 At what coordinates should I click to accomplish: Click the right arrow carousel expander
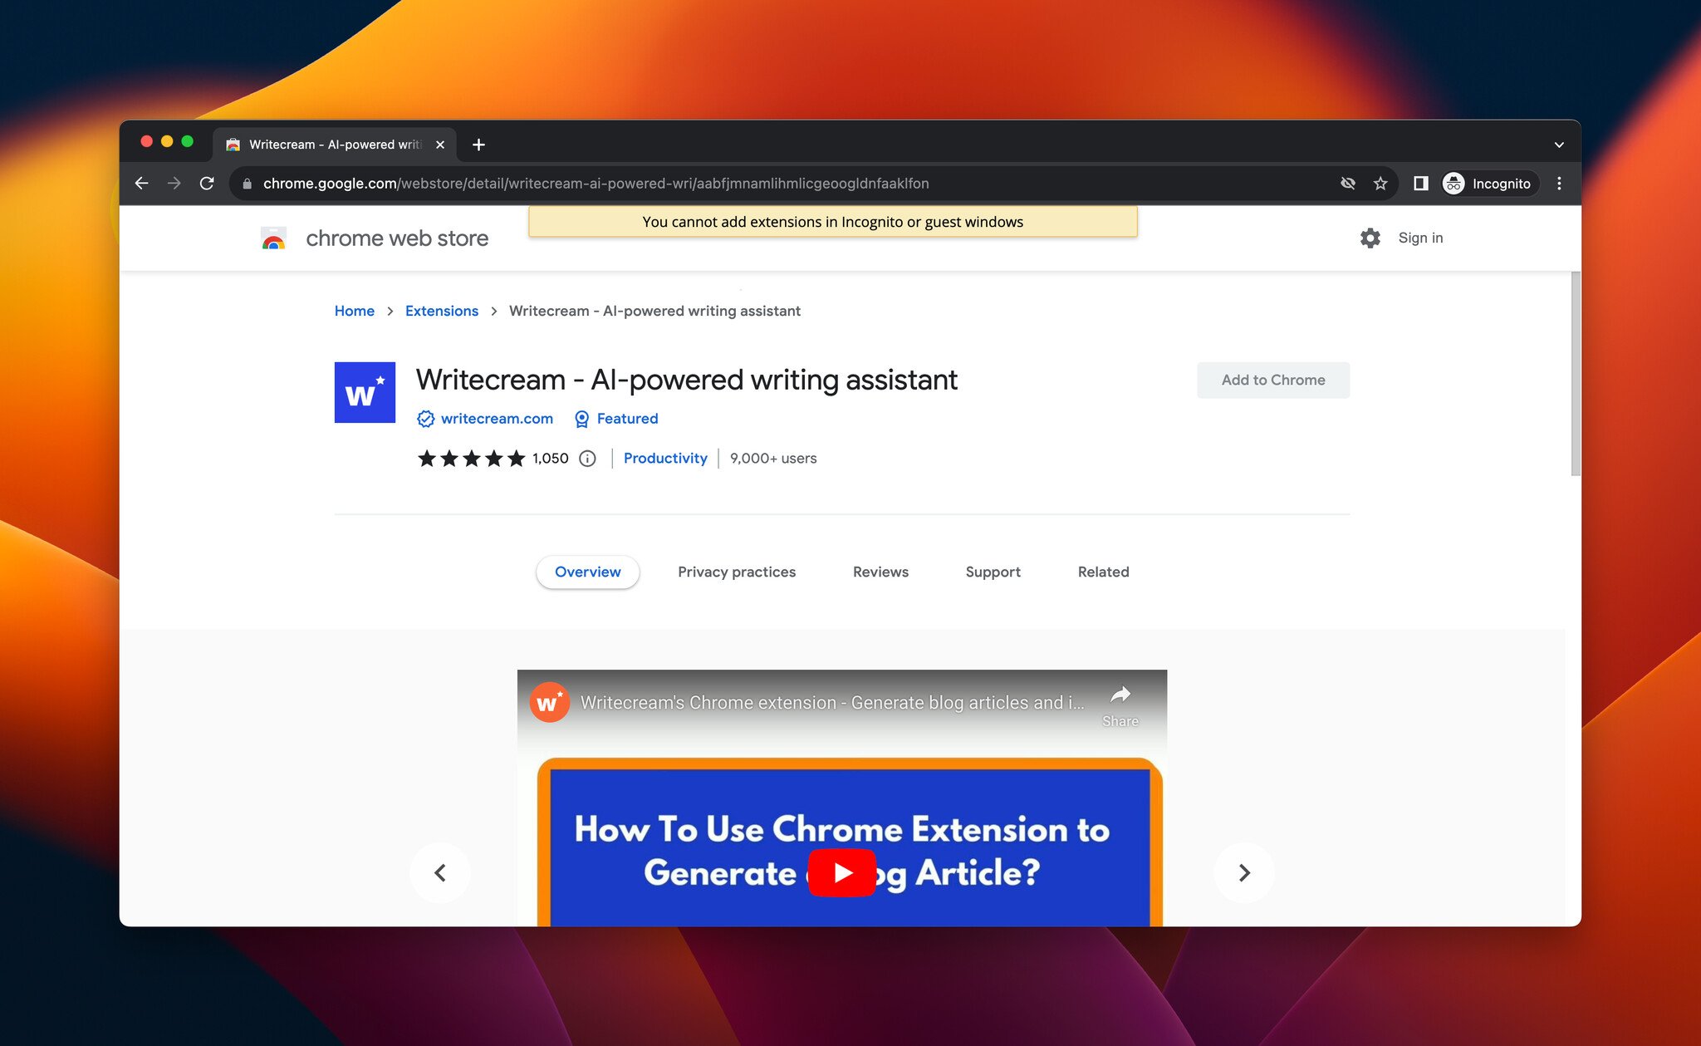pyautogui.click(x=1243, y=872)
